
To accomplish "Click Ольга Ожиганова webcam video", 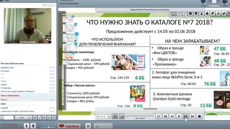I will (28, 26).
